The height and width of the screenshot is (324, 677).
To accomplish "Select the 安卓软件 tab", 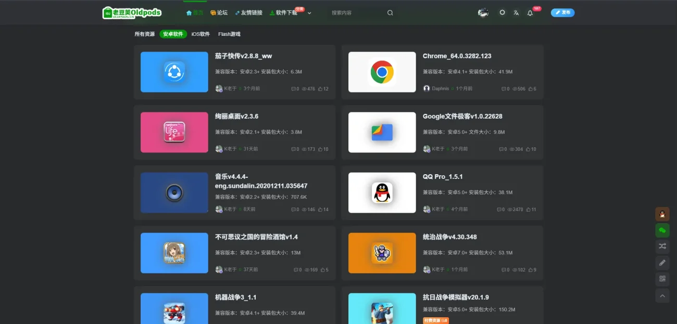I will pos(173,34).
